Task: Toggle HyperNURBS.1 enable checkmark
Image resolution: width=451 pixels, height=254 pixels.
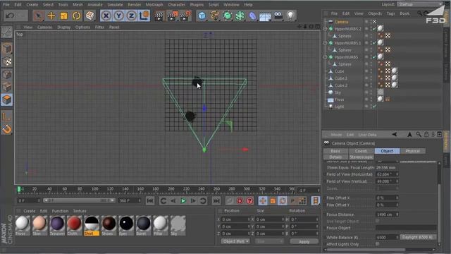Action: (x=374, y=43)
